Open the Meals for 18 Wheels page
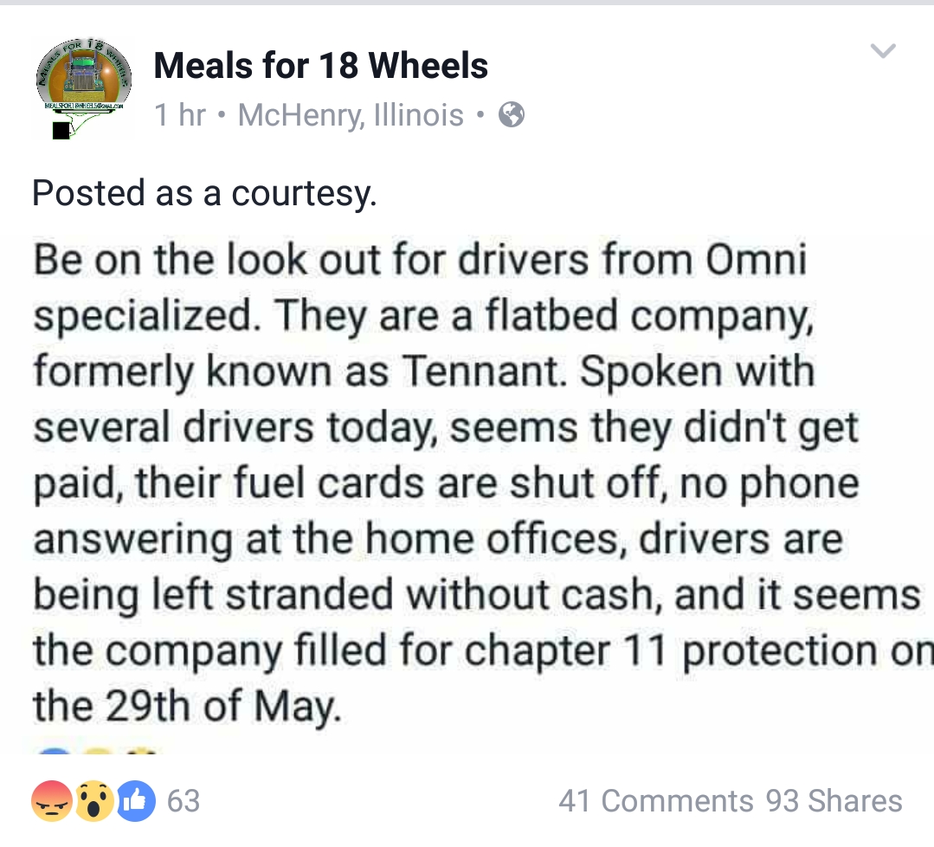This screenshot has height=847, width=934. pos(320,66)
